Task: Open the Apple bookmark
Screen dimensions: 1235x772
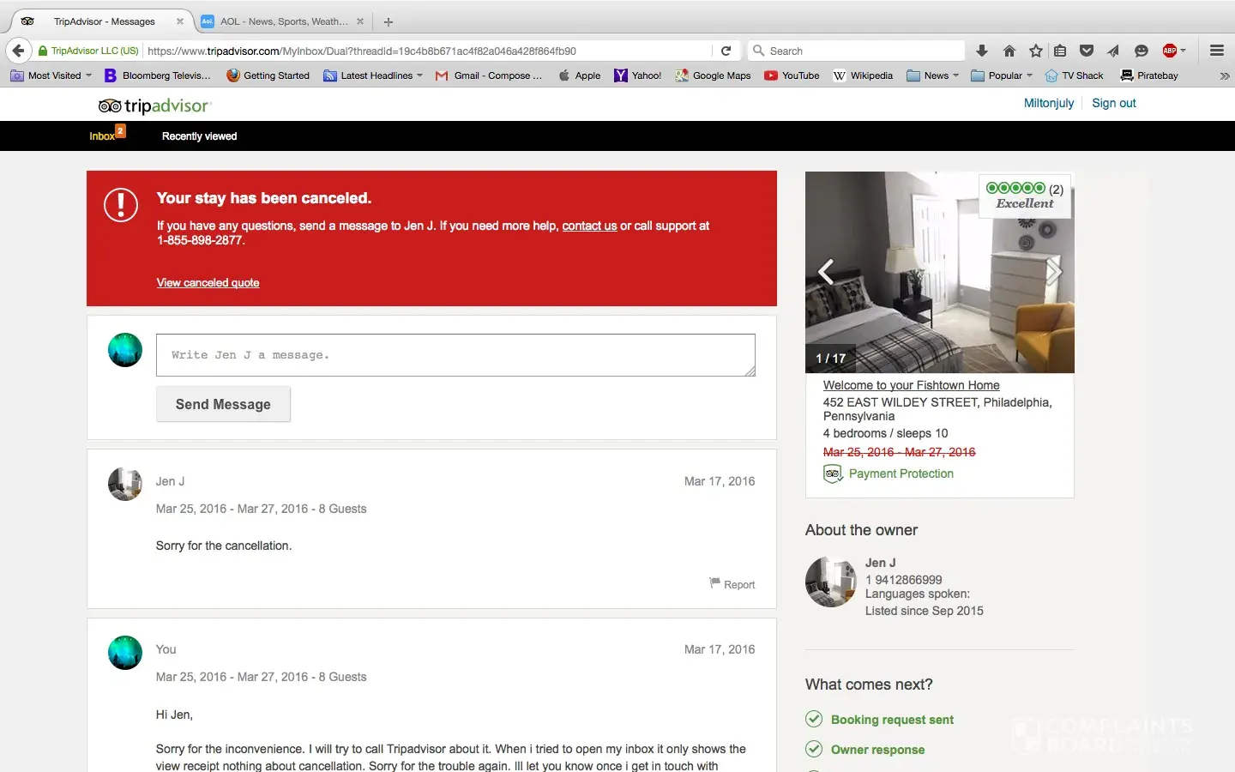Action: [579, 75]
